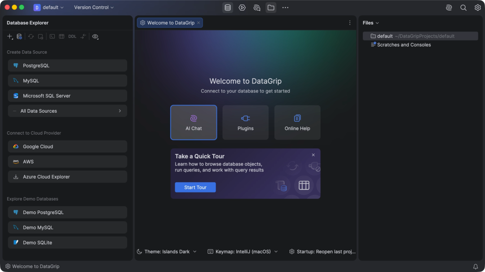Screen dimensions: 485x272
Task: Click the Search Everywhere magnifier icon
Action: click(463, 8)
